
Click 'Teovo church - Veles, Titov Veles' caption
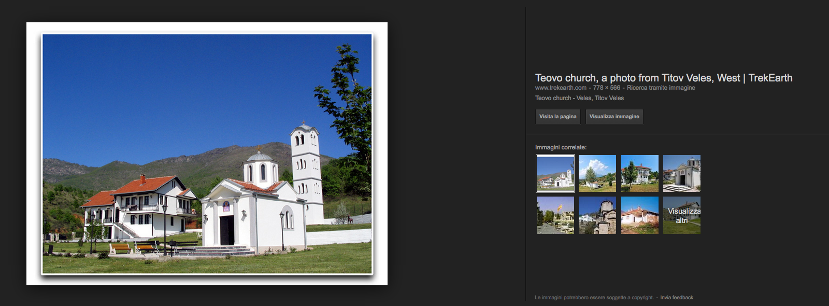(579, 98)
